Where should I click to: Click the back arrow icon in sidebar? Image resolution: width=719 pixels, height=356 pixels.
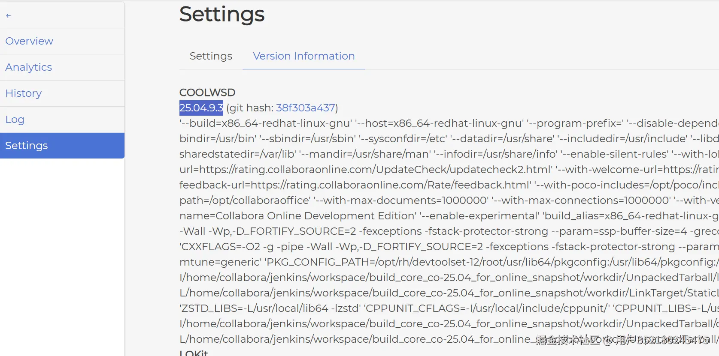[x=8, y=15]
